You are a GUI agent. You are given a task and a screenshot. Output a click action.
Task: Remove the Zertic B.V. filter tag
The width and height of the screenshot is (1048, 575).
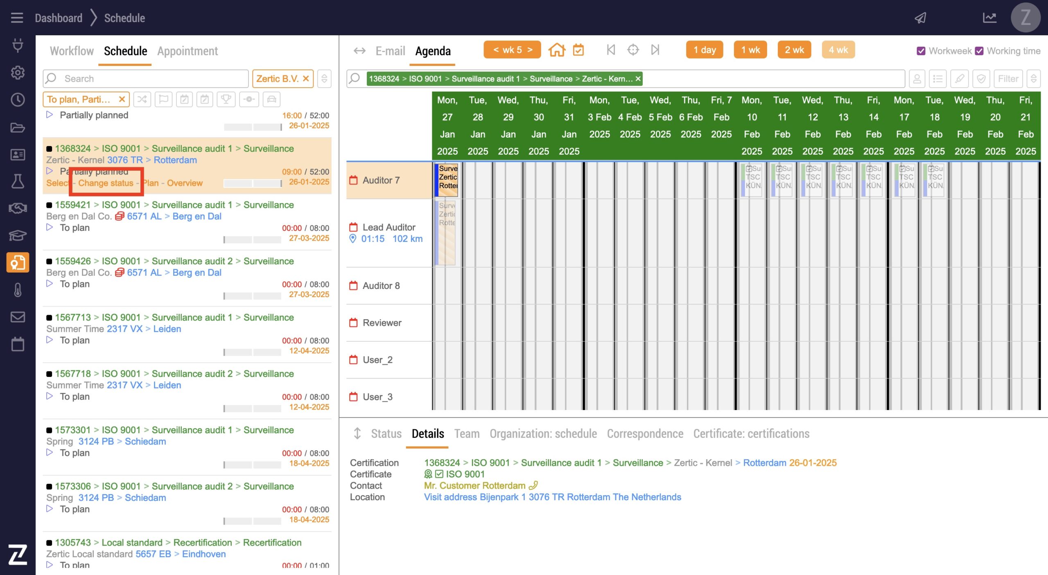point(306,79)
